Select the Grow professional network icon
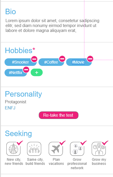This screenshot has height=177, width=113. 77,149
